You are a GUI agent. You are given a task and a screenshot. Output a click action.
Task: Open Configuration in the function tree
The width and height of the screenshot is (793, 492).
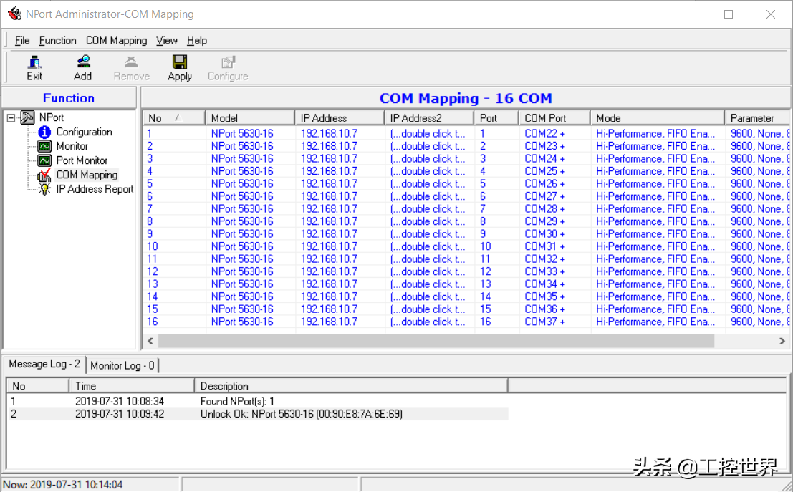[x=84, y=132]
